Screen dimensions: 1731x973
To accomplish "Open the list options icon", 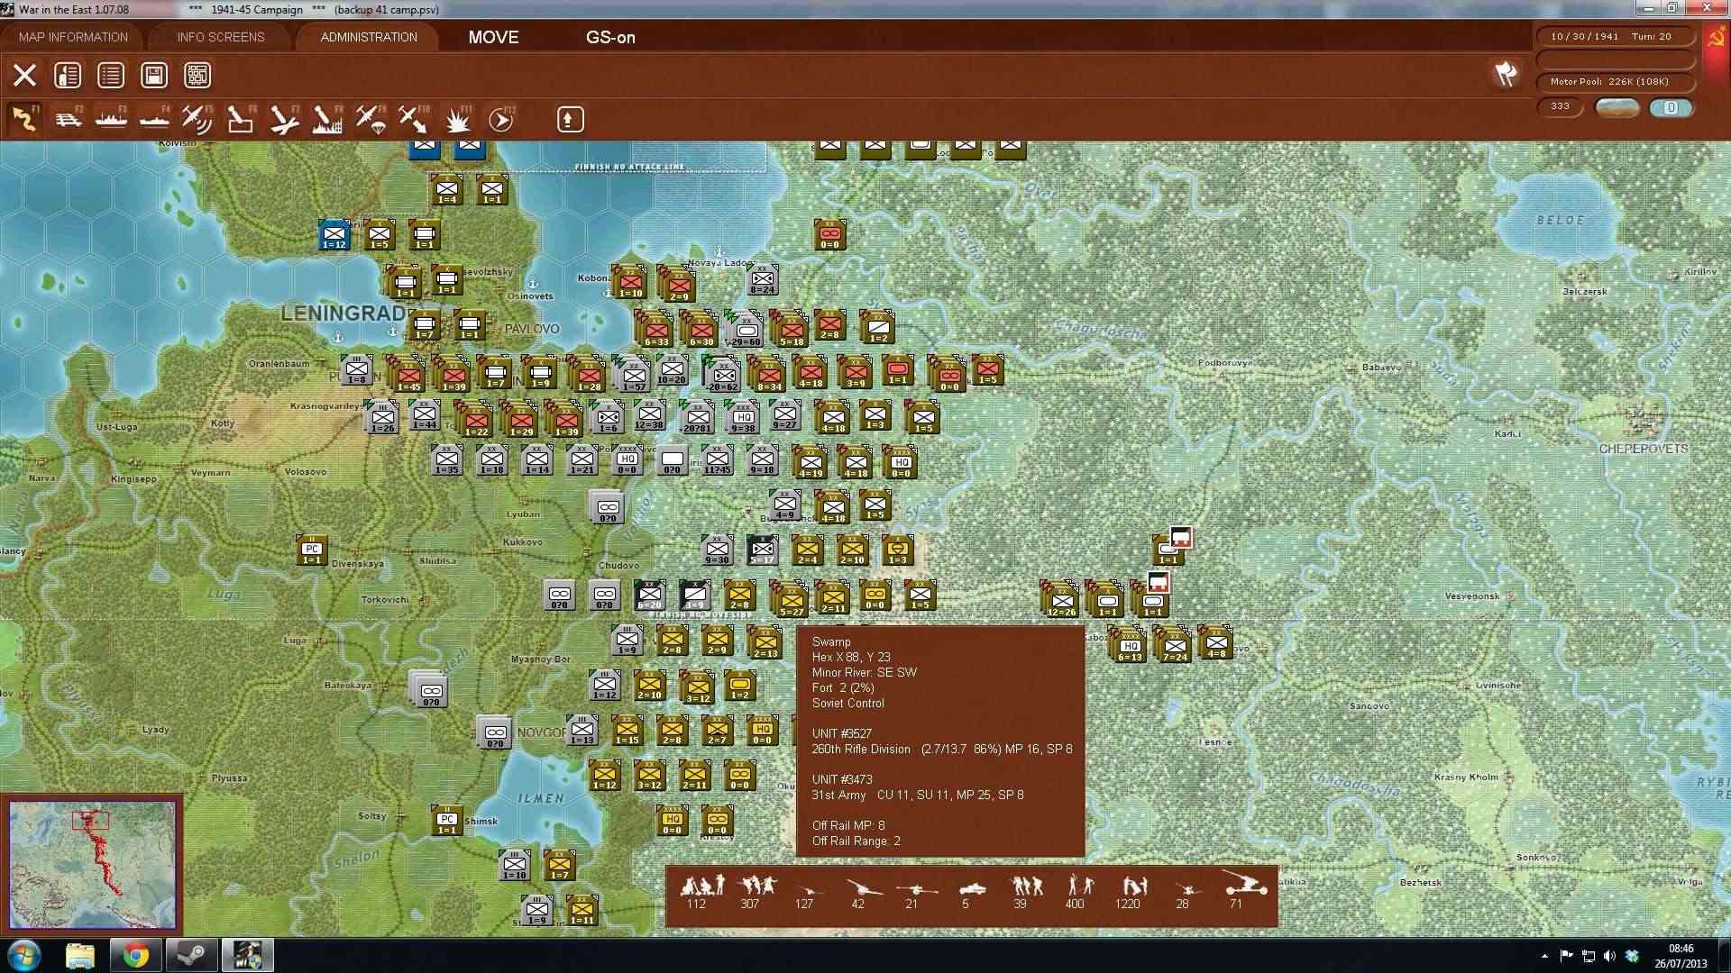I will 111,75.
